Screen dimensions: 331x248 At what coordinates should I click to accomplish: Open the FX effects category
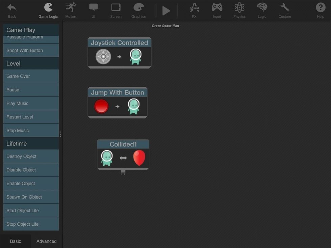coord(194,10)
